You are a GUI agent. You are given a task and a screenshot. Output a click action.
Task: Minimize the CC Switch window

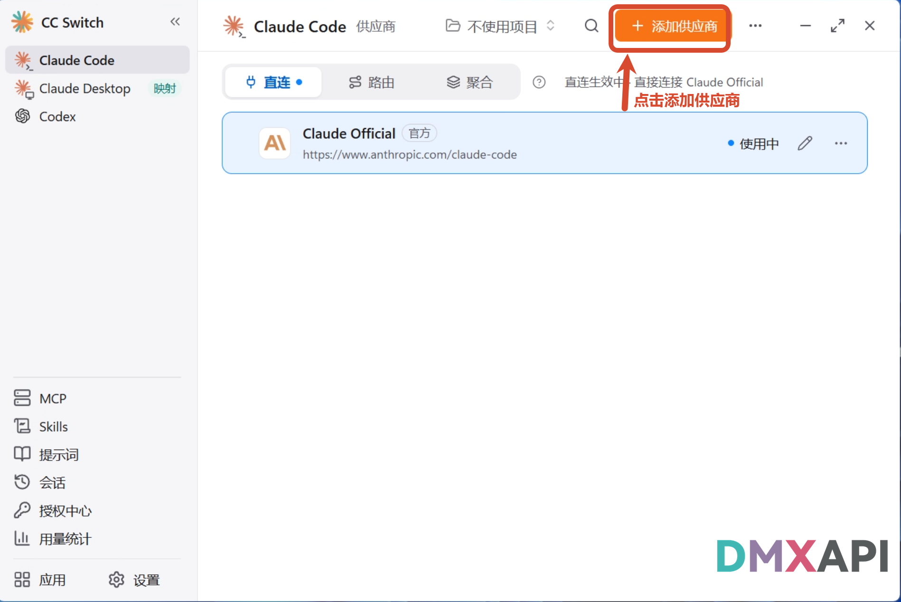tap(805, 26)
